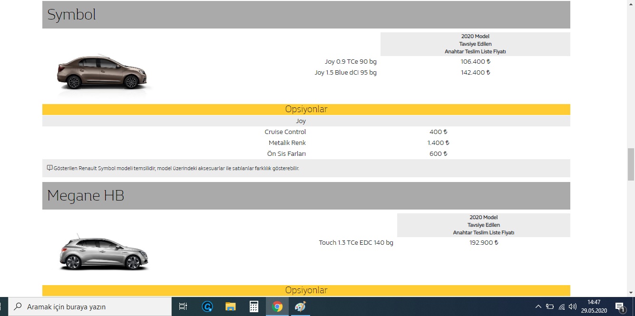
Task: Click the info icon beside Symbol disclaimer
Action: (49, 168)
